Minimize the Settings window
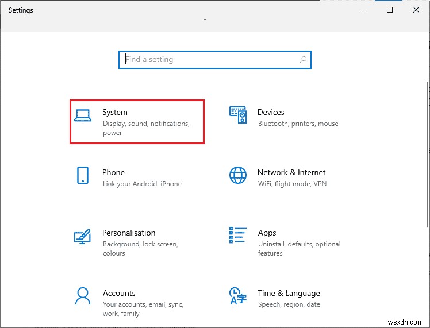This screenshot has width=430, height=328. pyautogui.click(x=363, y=10)
